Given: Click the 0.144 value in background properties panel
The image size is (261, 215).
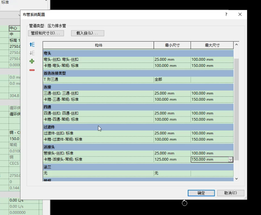Looking at the screenshot, I should tap(14, 188).
